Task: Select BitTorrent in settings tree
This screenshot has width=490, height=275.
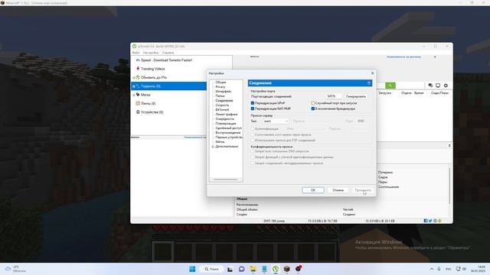Action: point(222,110)
